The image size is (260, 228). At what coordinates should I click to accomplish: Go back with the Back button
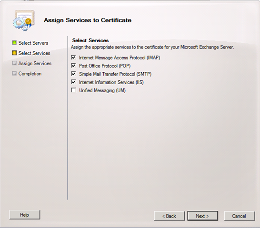point(170,216)
